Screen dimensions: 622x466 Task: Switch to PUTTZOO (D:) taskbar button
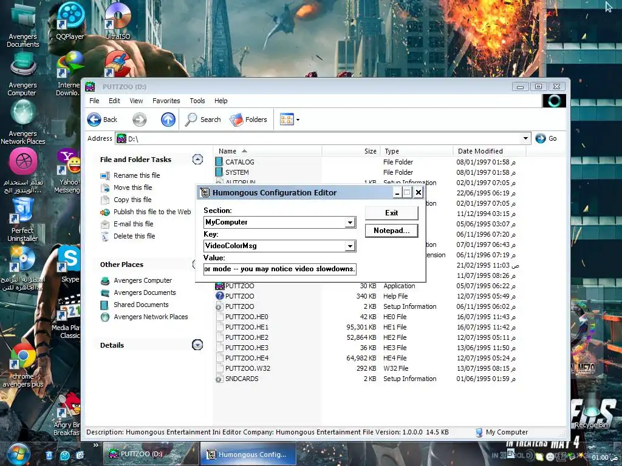pos(151,454)
